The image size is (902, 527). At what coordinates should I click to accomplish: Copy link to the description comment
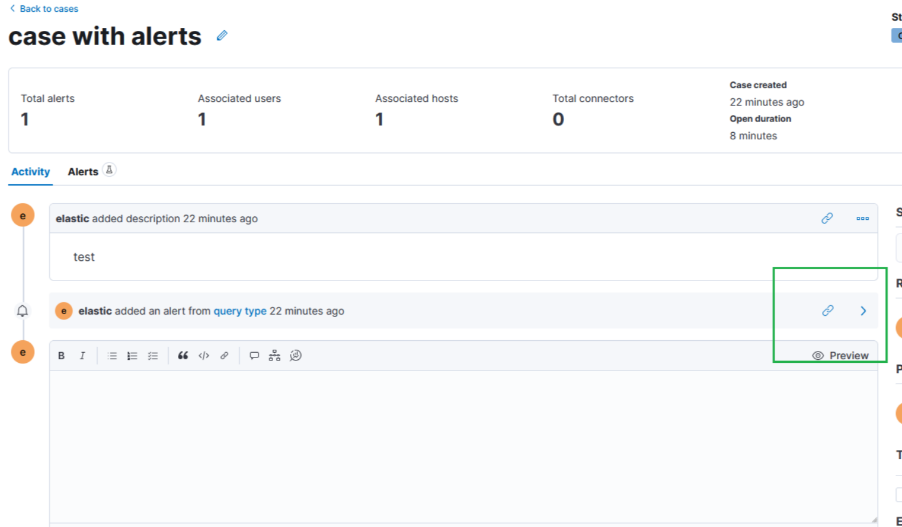tap(827, 218)
